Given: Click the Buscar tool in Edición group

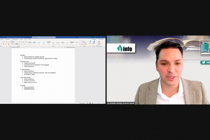Looking at the screenshot, I should tap(84, 41).
